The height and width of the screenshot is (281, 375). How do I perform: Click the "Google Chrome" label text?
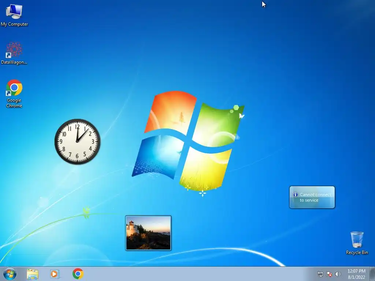14,103
